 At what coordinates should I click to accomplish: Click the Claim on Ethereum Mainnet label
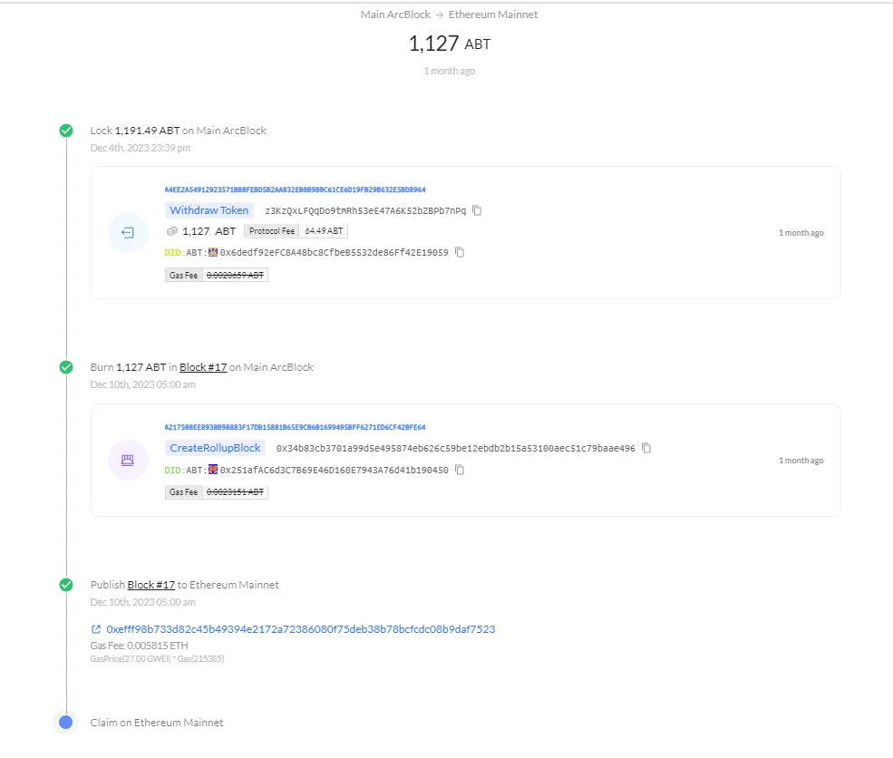(157, 723)
